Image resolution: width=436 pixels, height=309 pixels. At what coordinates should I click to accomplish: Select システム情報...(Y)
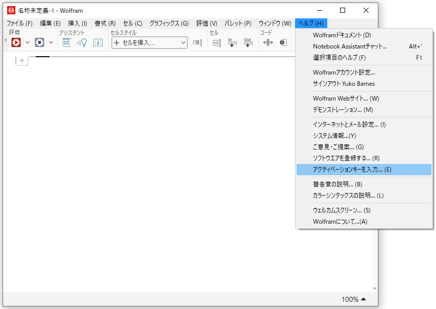(x=364, y=135)
